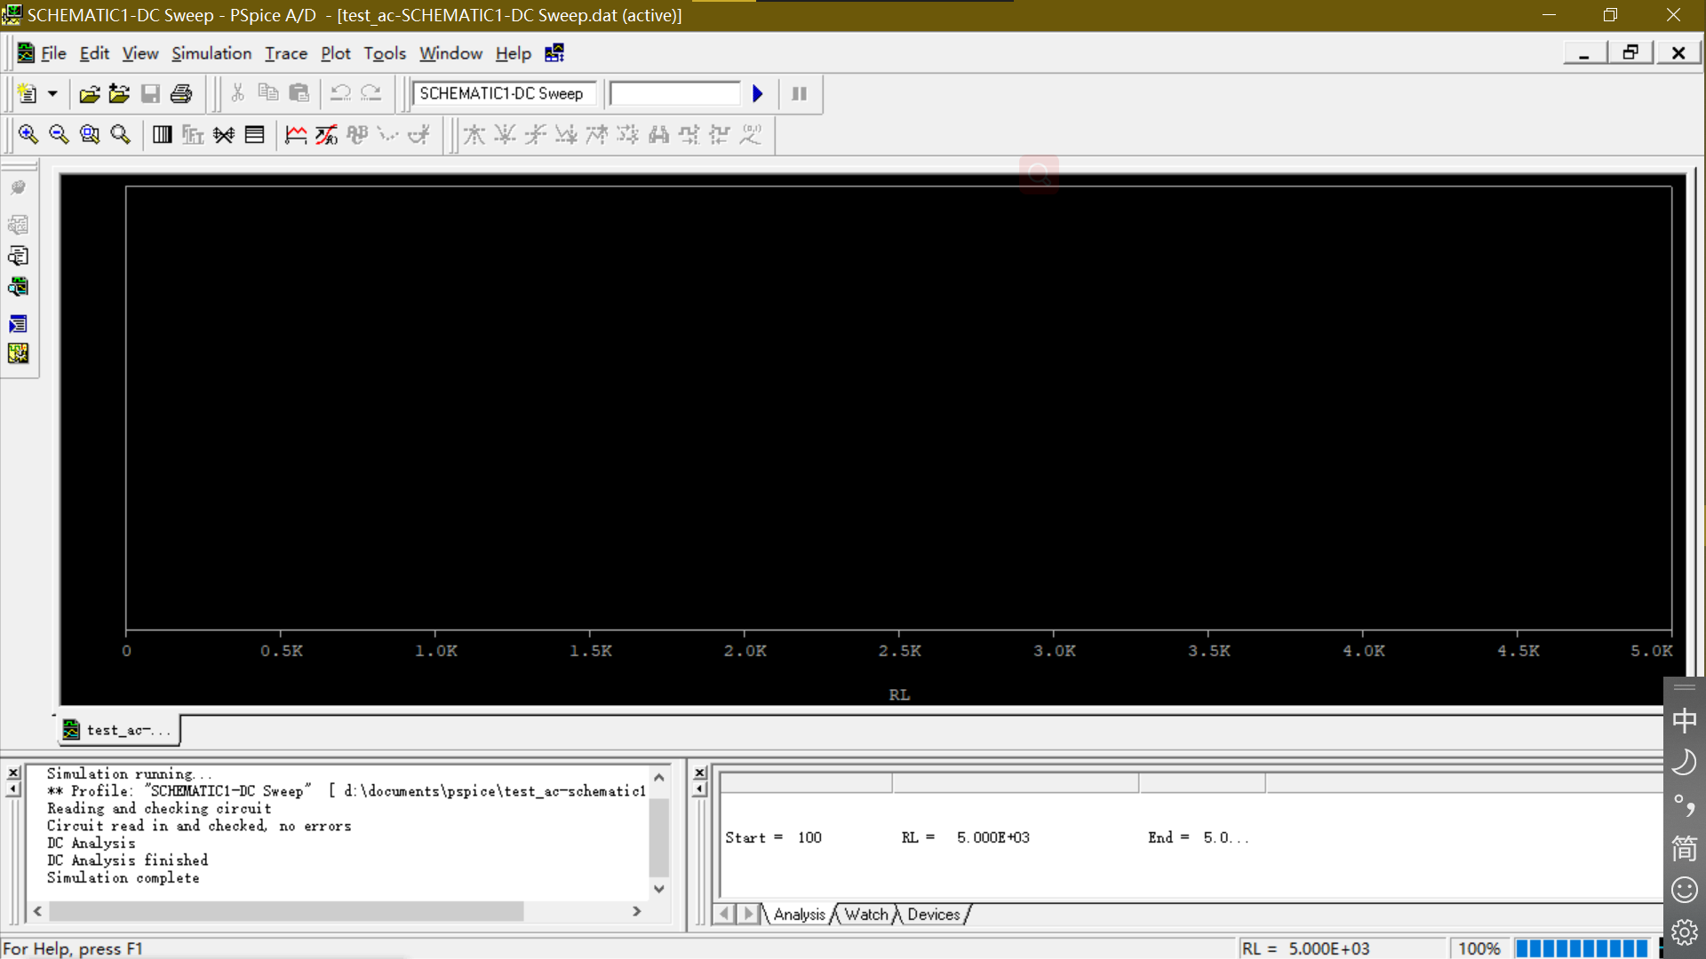Open the Trace menu
The height and width of the screenshot is (959, 1706).
tap(285, 53)
